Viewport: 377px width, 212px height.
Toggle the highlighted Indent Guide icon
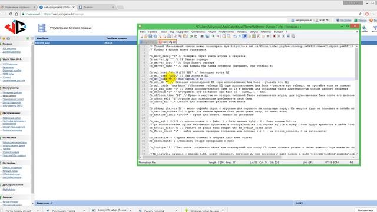(244, 36)
